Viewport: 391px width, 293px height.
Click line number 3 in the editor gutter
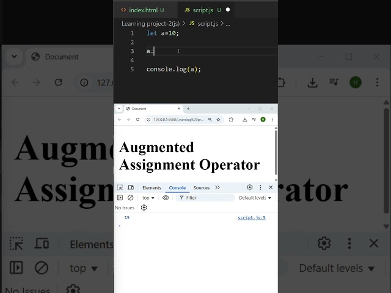click(132, 51)
